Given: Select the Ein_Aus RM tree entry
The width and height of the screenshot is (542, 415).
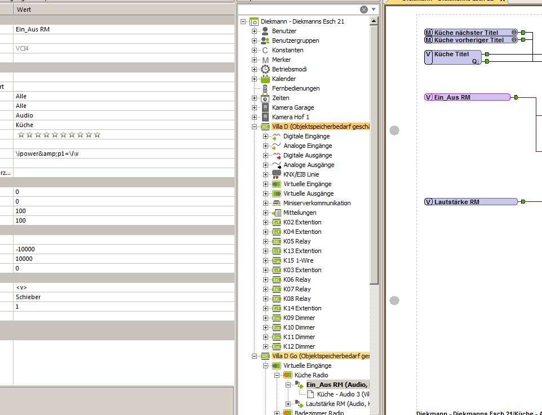Looking at the screenshot, I should click(337, 385).
